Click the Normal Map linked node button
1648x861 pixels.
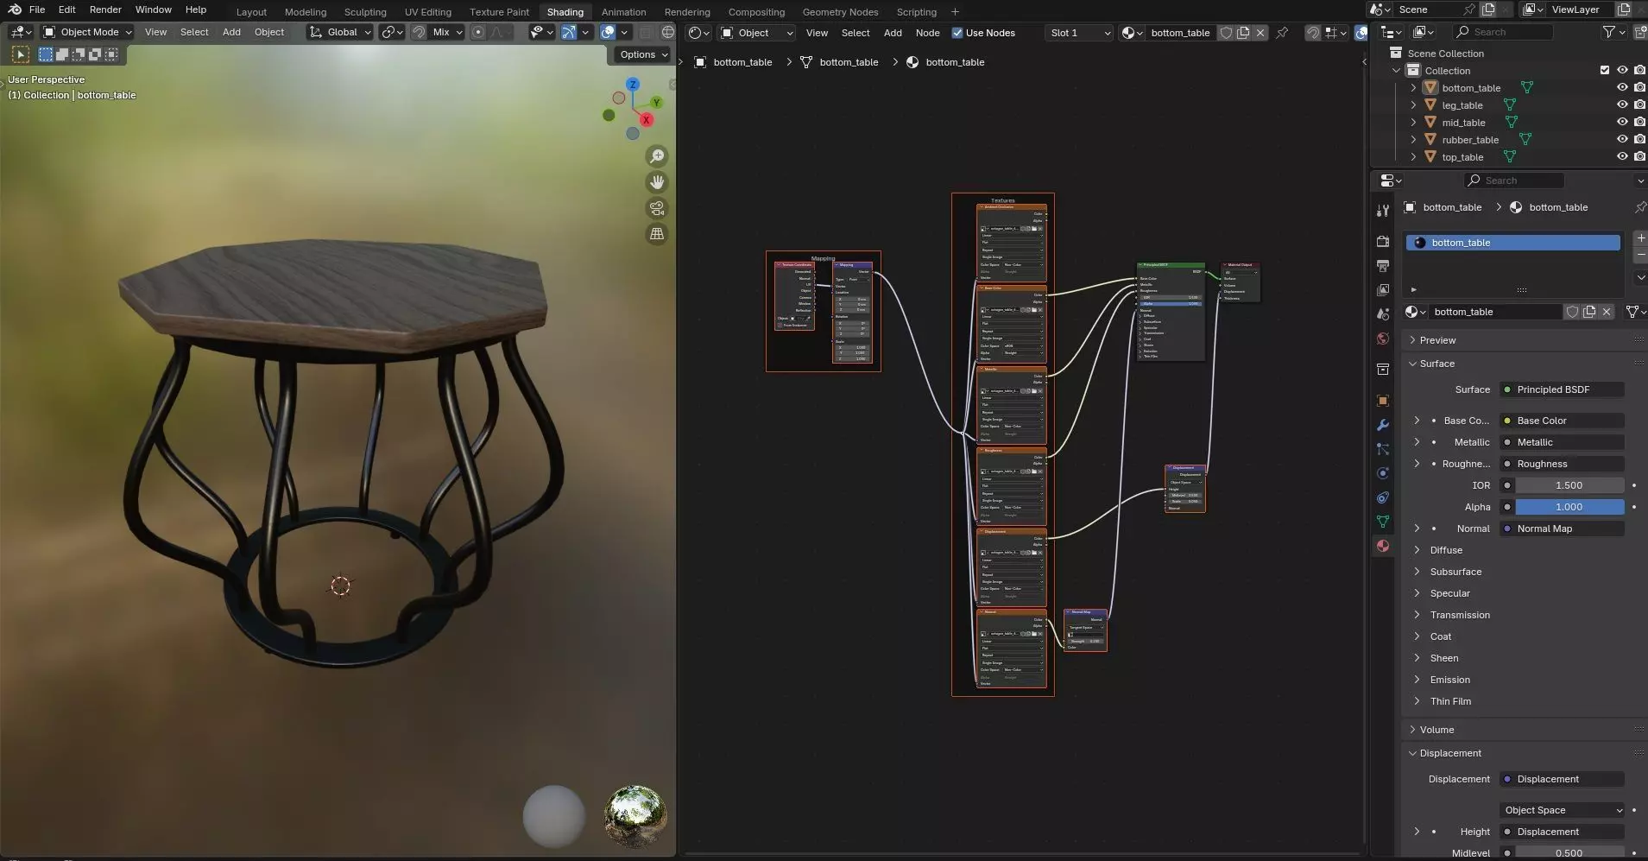point(1562,529)
